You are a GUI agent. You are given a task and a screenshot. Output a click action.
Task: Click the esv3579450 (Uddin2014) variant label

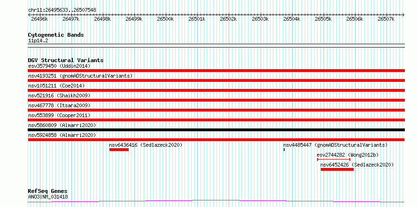[59, 66]
